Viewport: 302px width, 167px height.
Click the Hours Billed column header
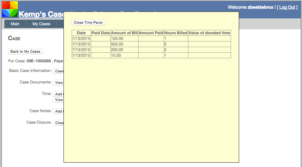tap(176, 33)
